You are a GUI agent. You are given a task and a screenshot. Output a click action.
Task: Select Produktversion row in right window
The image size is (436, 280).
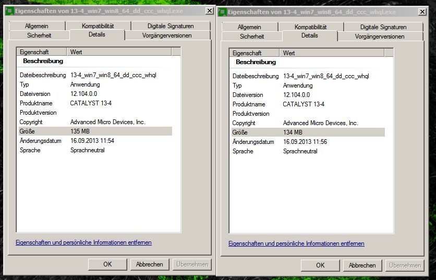[x=308, y=114]
